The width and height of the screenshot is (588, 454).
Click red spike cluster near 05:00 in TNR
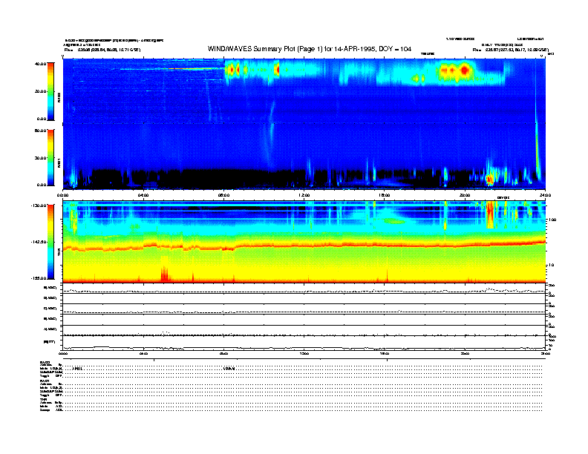165,274
